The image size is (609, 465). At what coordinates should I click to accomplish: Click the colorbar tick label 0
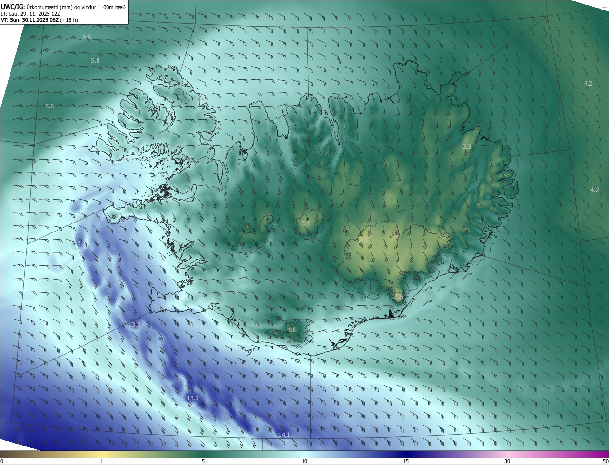(2, 461)
